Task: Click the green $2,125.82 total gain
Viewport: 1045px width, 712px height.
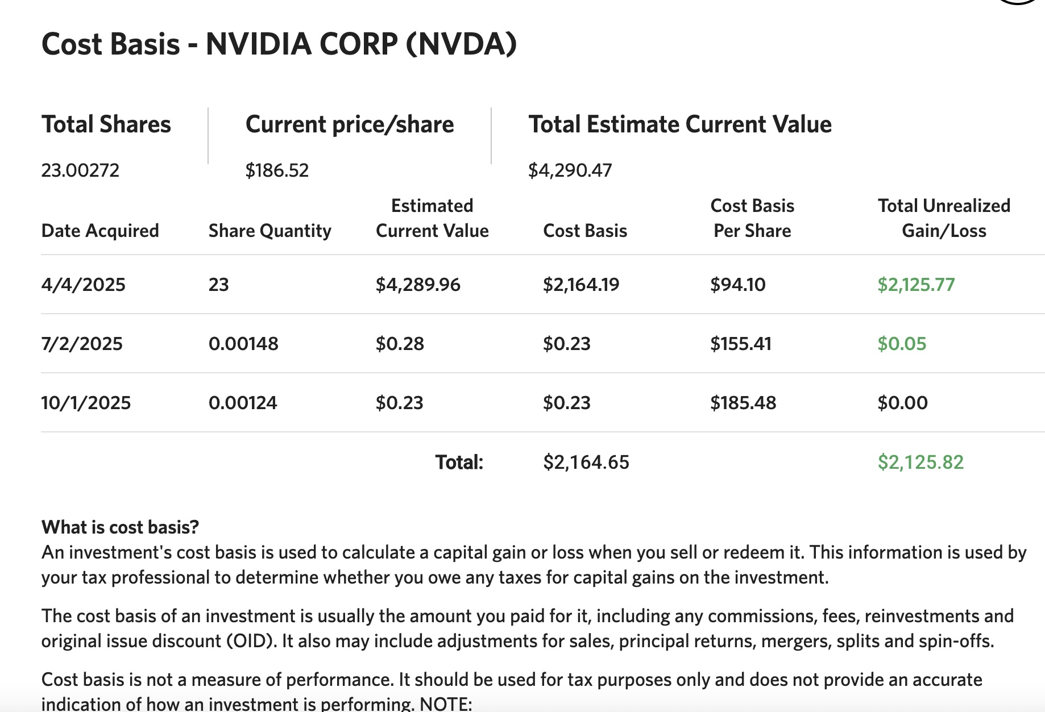Action: coord(920,462)
